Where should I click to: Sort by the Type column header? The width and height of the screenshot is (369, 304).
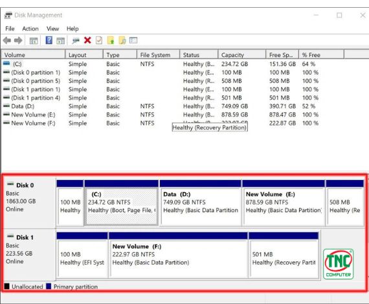120,55
